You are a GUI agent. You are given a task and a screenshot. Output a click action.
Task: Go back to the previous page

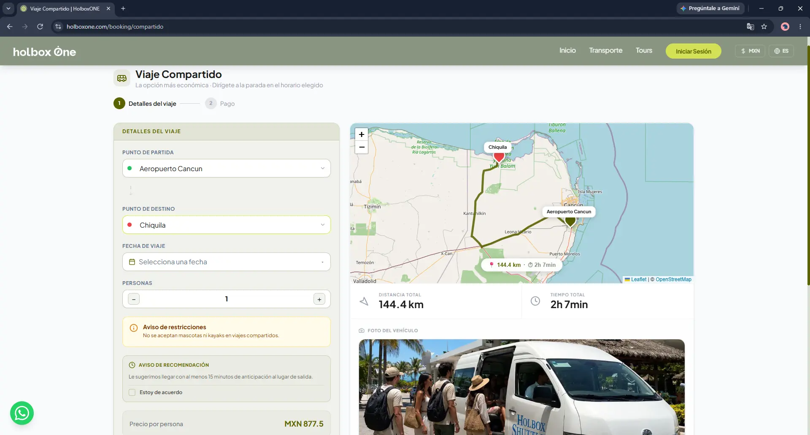pyautogui.click(x=10, y=27)
